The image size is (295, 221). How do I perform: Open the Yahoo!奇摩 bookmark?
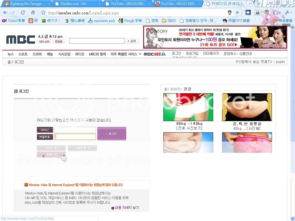[x=14, y=21]
